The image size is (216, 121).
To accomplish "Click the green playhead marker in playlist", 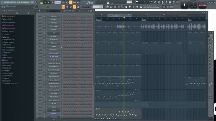I will coord(124,18).
